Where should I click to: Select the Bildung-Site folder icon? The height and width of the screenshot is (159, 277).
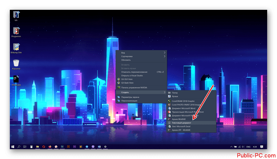click(16, 47)
